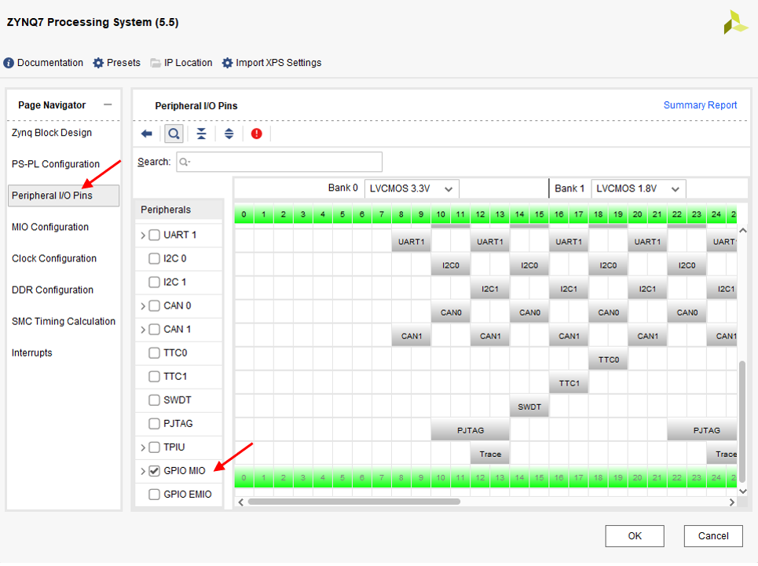Screen dimensions: 758x566
Task: Click the Peripherals column header
Action: point(178,210)
